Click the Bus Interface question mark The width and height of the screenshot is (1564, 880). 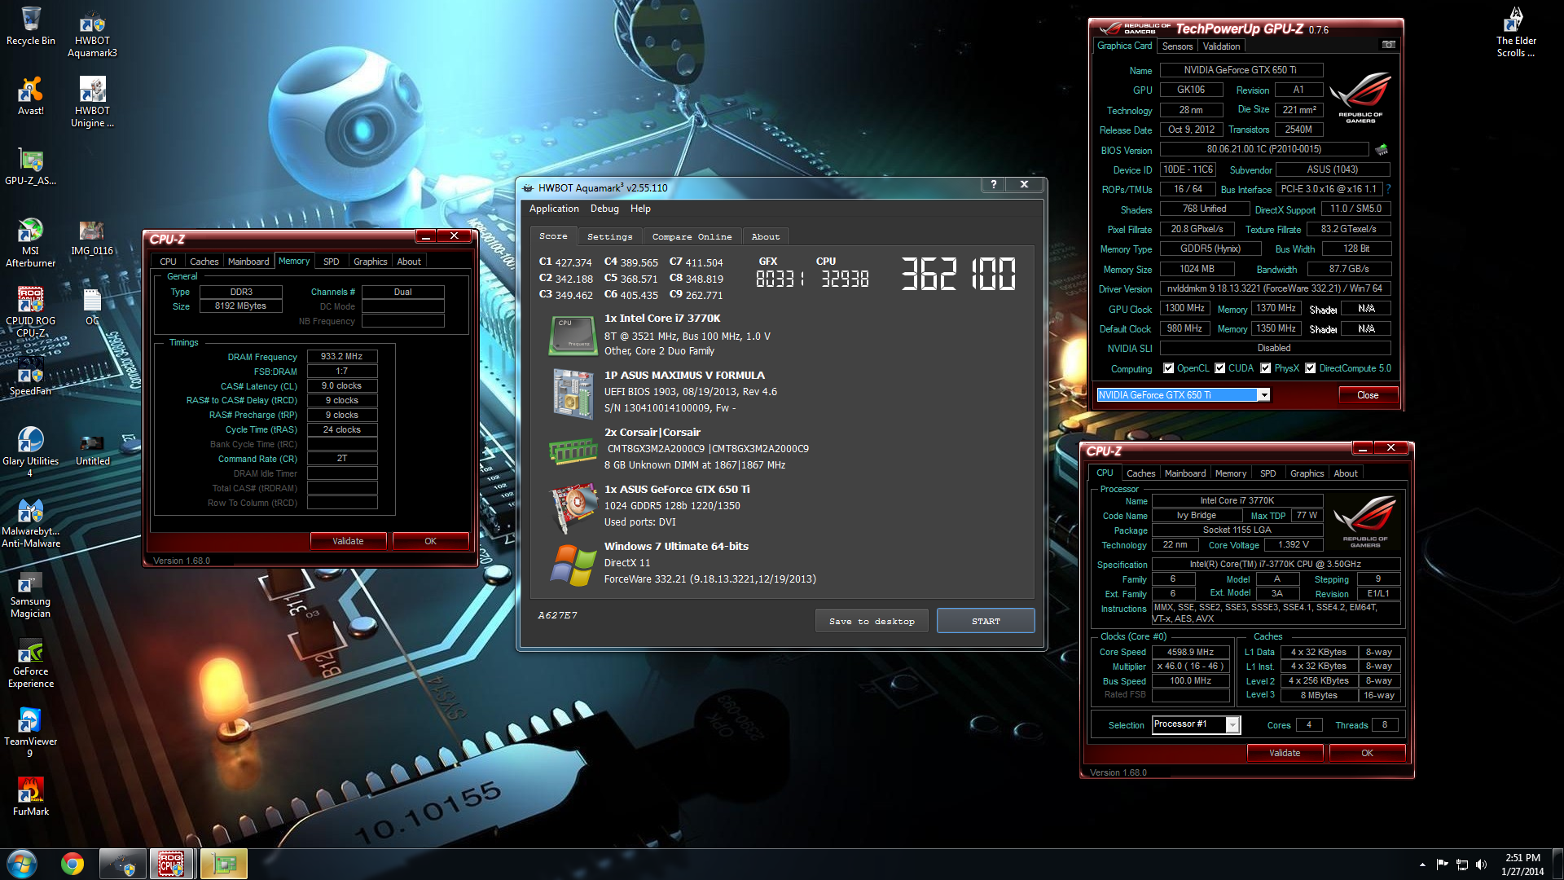(1388, 189)
